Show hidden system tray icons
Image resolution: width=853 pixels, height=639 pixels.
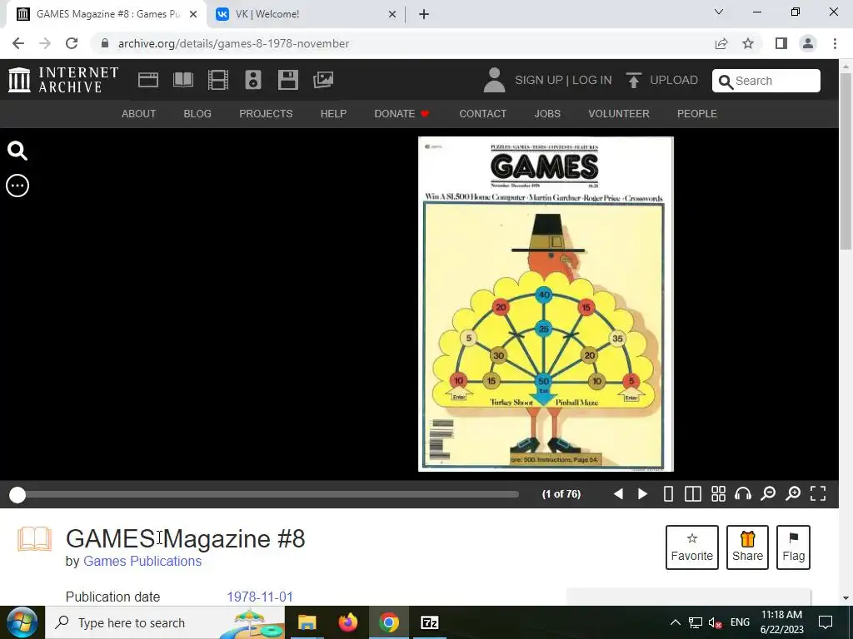pyautogui.click(x=675, y=622)
